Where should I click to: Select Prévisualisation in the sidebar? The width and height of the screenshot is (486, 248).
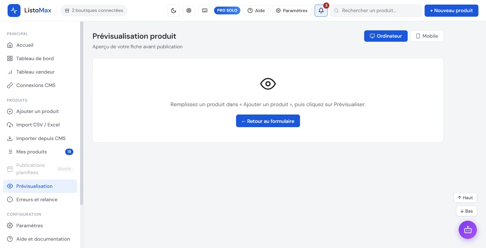click(40, 186)
